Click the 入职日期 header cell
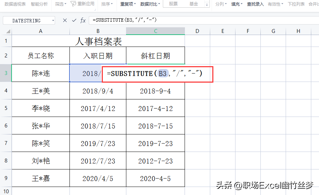The width and height of the screenshot is (319, 195). point(98,56)
